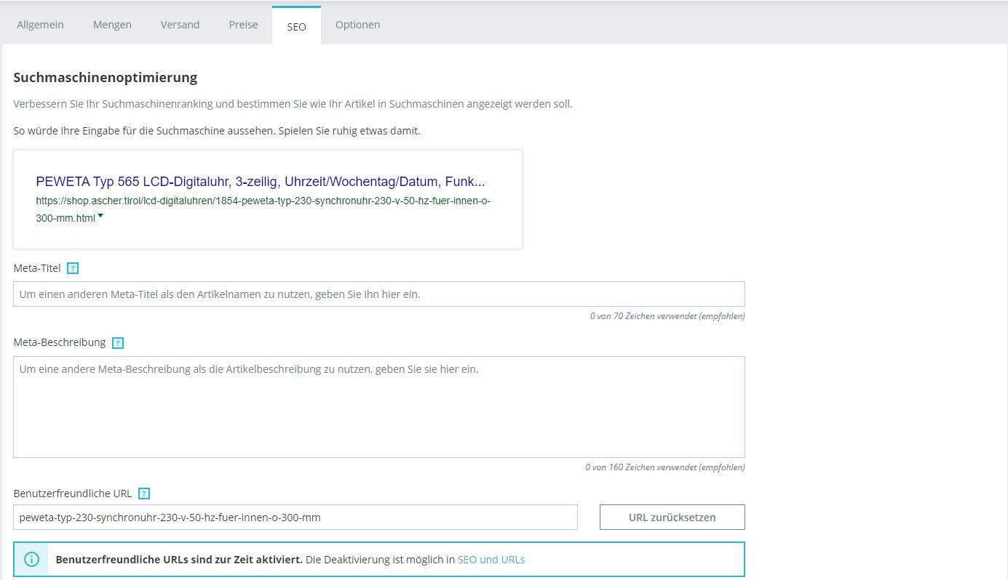Open the Meta-Titel help icon

click(x=73, y=268)
